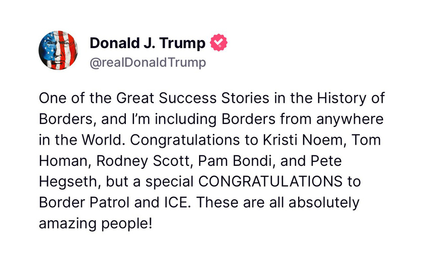Click the phrase Great Success Stories
The width and height of the screenshot is (424, 263).
[193, 98]
